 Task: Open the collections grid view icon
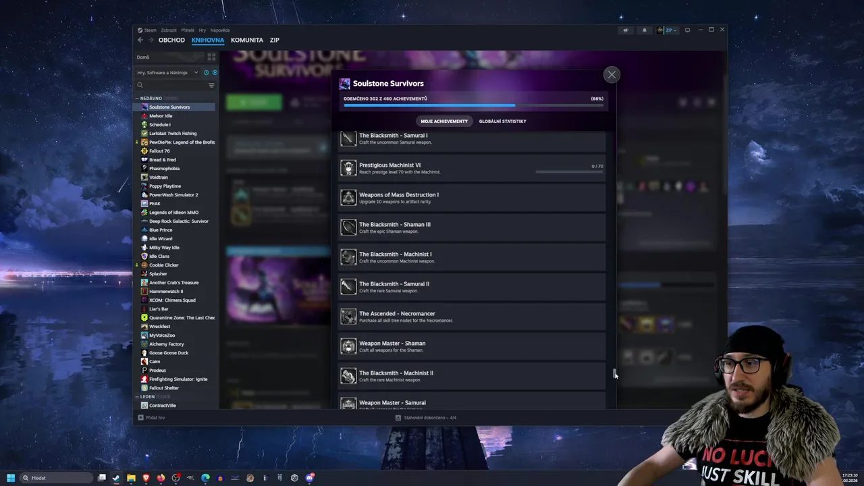[211, 57]
